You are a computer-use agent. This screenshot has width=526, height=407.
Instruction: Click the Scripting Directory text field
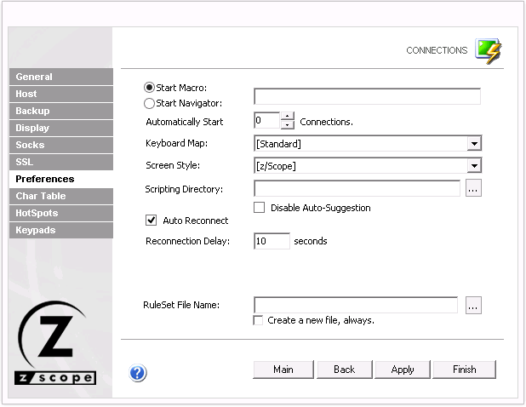click(x=357, y=188)
